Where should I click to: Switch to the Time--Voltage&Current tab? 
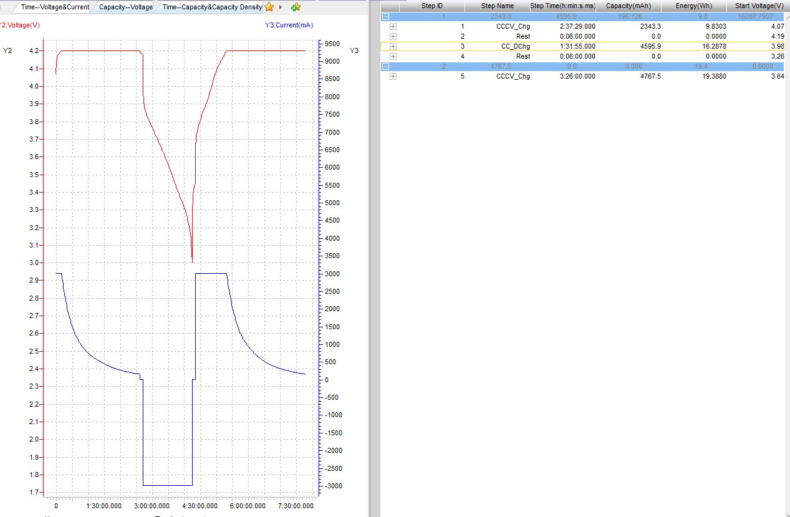[x=55, y=7]
